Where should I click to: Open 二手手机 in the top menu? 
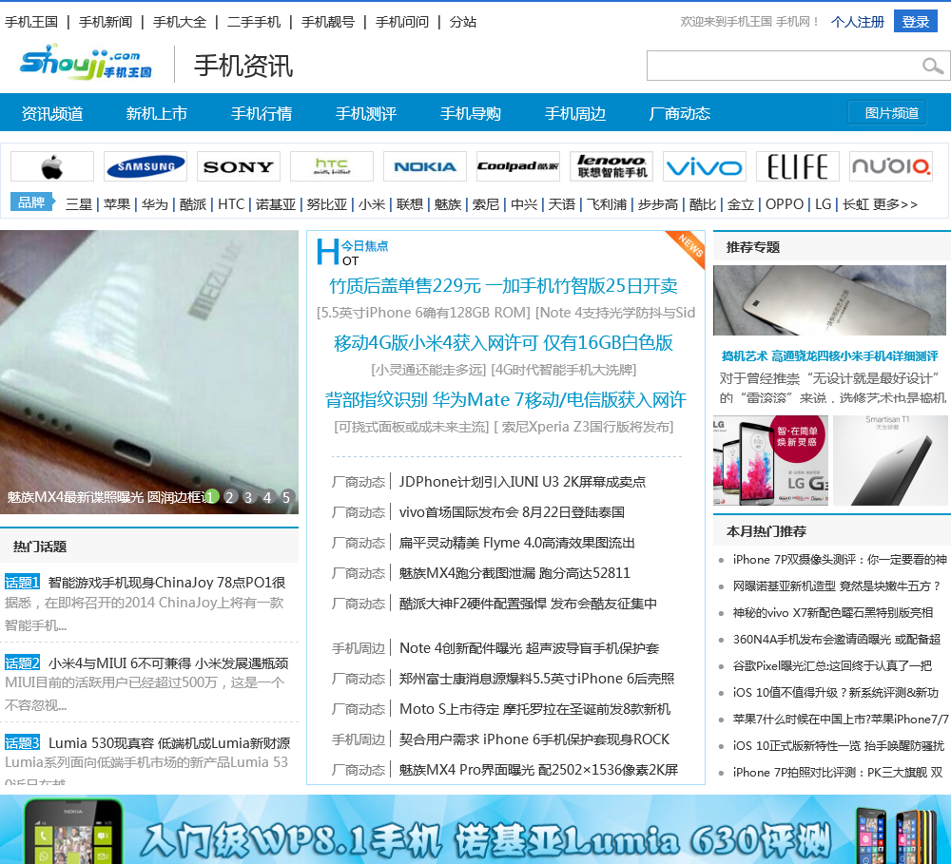(254, 22)
